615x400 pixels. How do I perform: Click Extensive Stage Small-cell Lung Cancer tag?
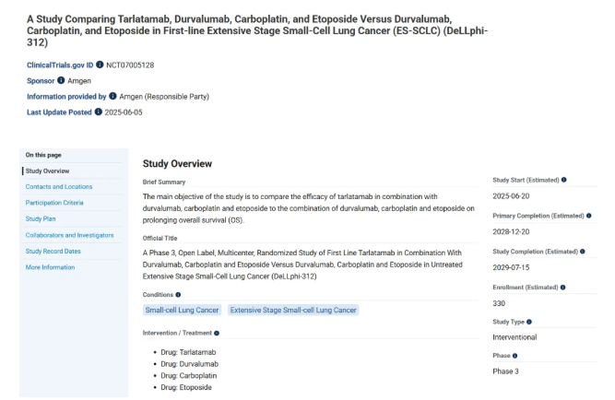(x=293, y=311)
